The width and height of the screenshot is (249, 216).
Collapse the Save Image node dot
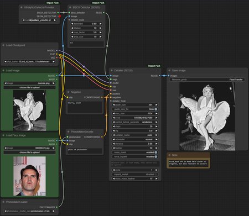(169, 70)
